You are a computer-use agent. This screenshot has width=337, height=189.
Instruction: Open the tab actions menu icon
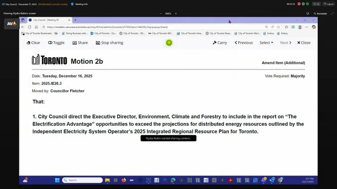23,20
